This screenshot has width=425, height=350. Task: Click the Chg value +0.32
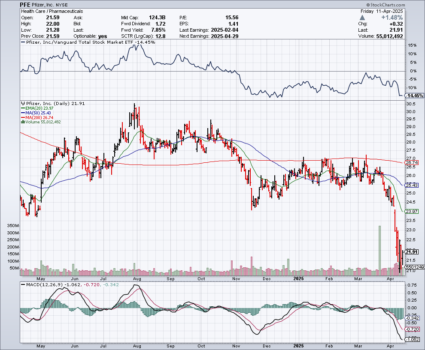(396, 24)
